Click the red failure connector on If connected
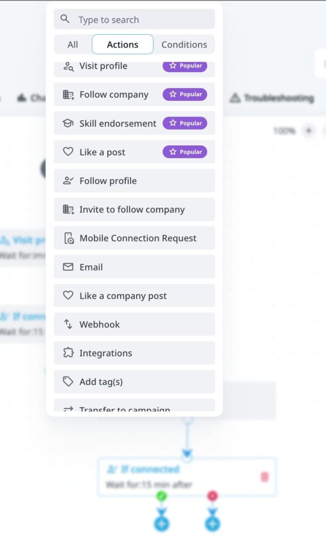 tap(212, 496)
